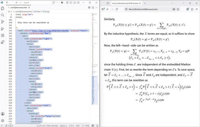Image resolution: width=200 pixels, height=127 pixels.
Task: Open the Firefox extensions puzzle icon
Action: coord(192,9)
